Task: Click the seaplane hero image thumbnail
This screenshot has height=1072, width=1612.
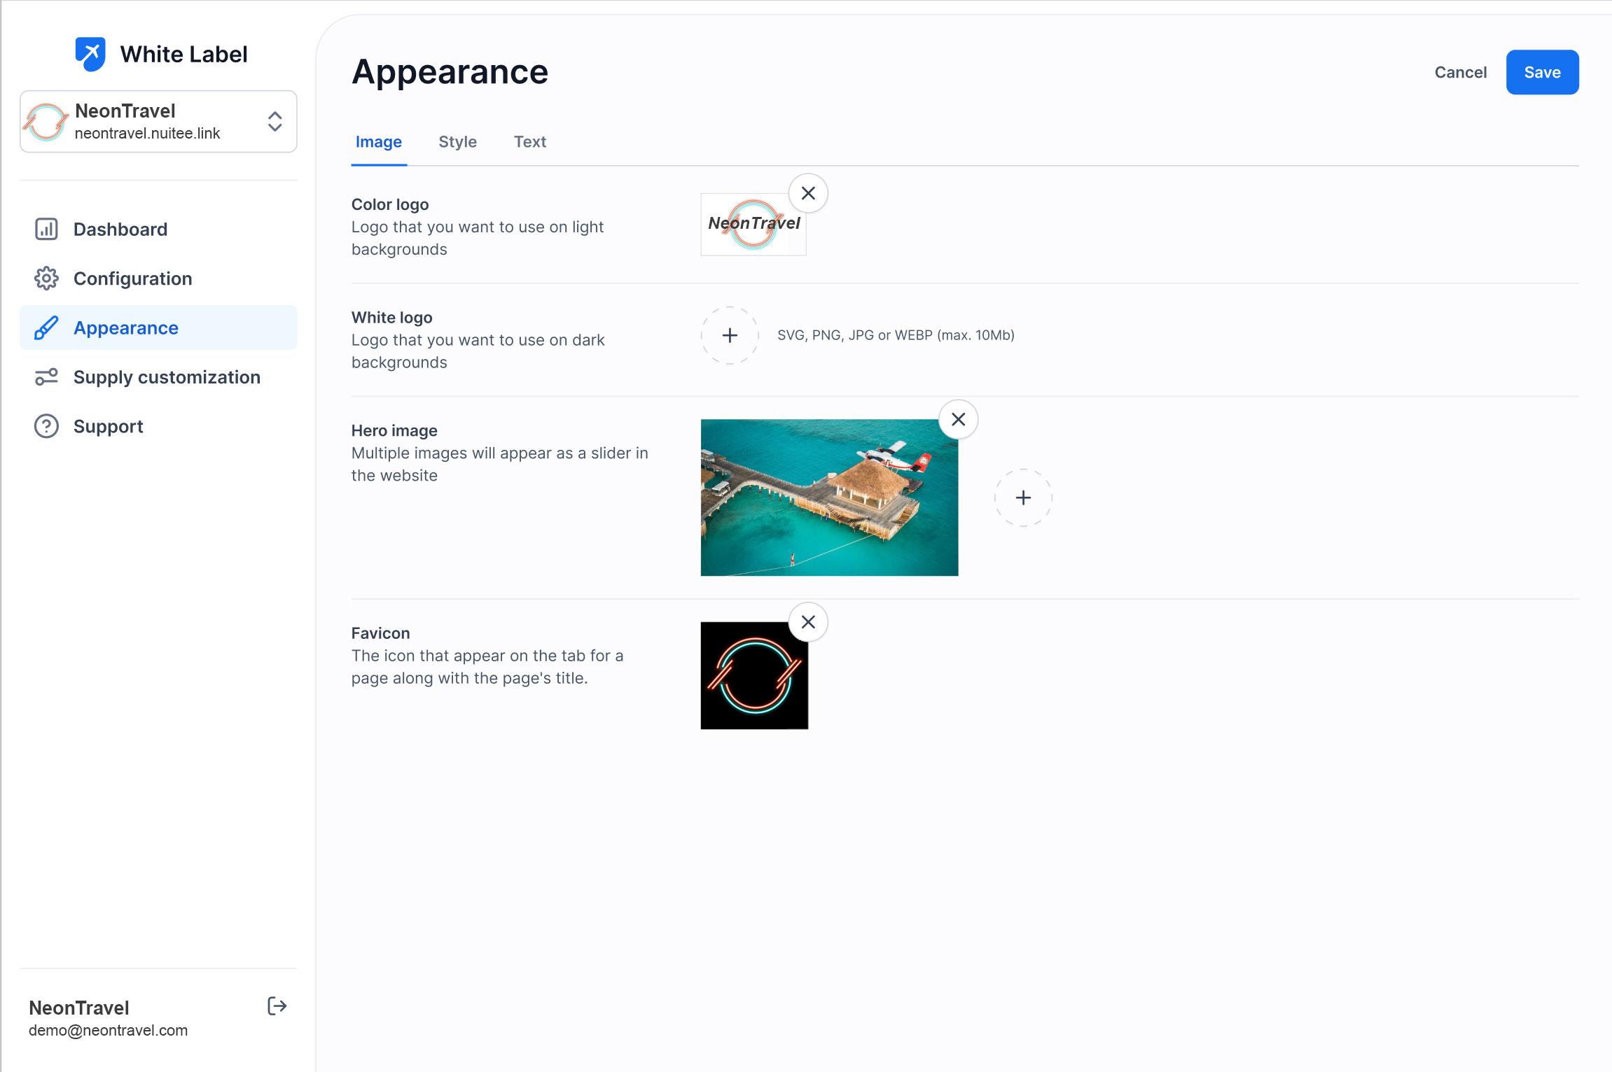Action: [x=829, y=498]
